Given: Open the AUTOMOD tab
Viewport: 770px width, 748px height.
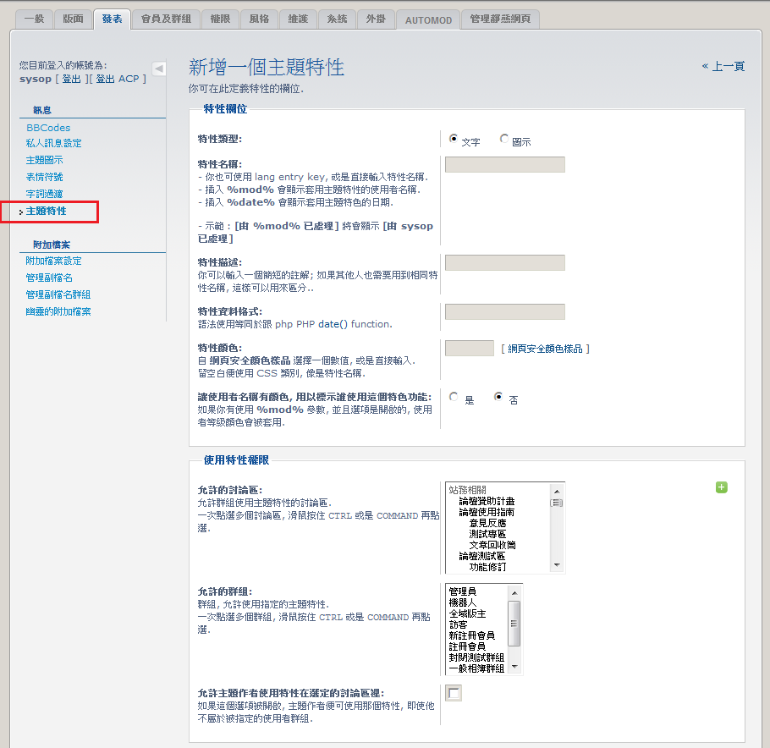Looking at the screenshot, I should (x=428, y=19).
